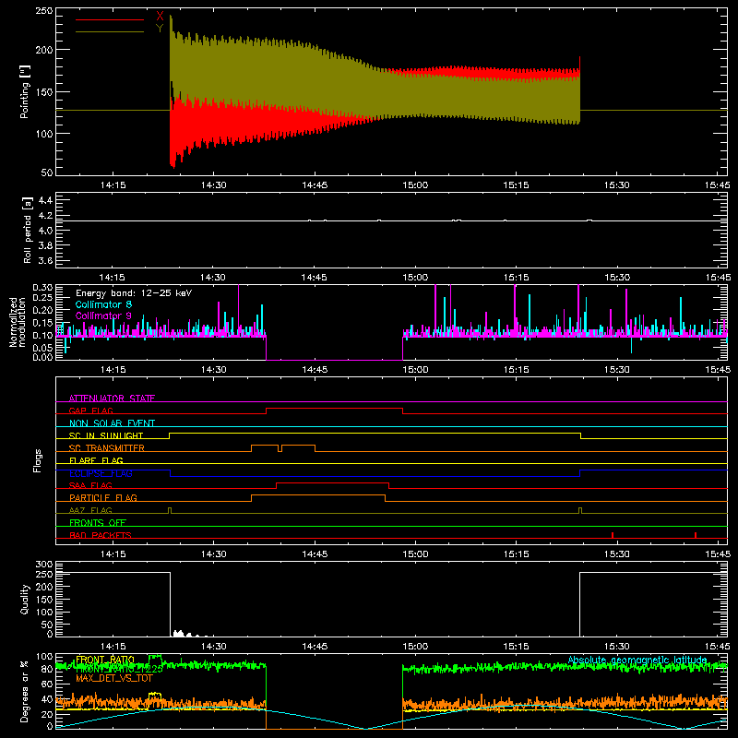Image resolution: width=738 pixels, height=738 pixels.
Task: Click the 'Absolute geomagnetic latitude' label
Action: (637, 660)
